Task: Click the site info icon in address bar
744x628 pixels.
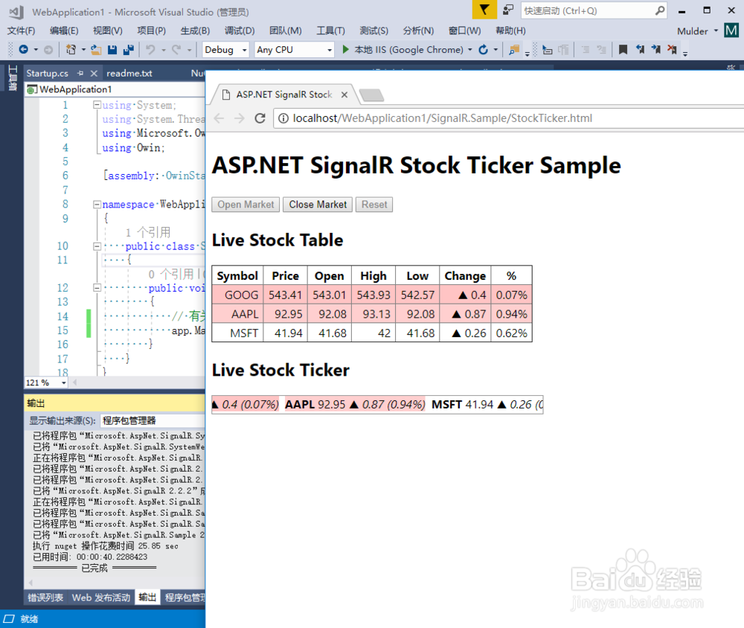Action: click(283, 118)
